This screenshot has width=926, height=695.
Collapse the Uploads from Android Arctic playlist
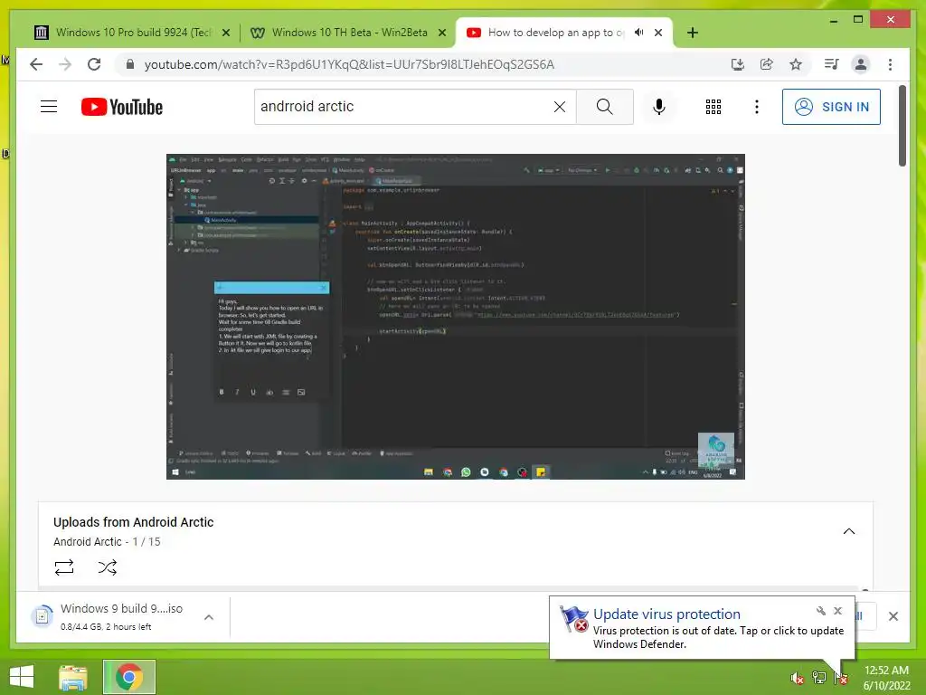click(848, 531)
